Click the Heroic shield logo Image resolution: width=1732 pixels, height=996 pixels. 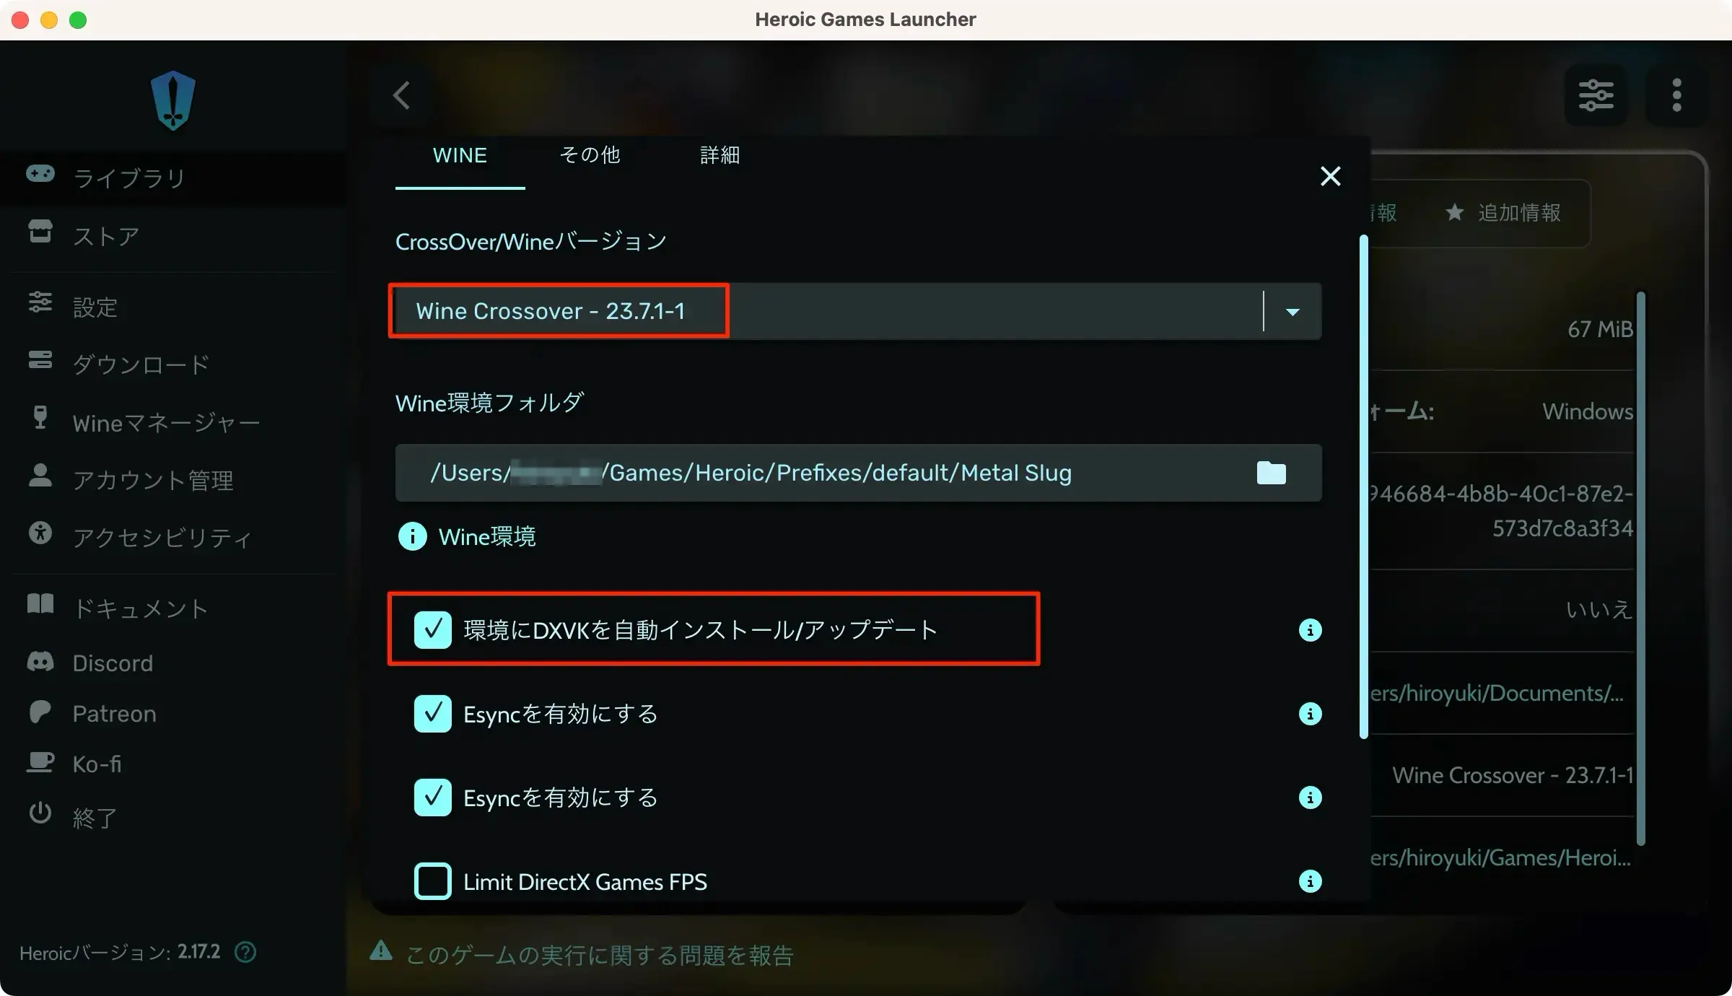[x=173, y=100]
